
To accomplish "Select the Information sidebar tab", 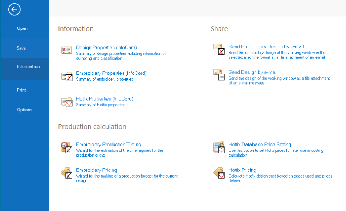I will (x=28, y=66).
